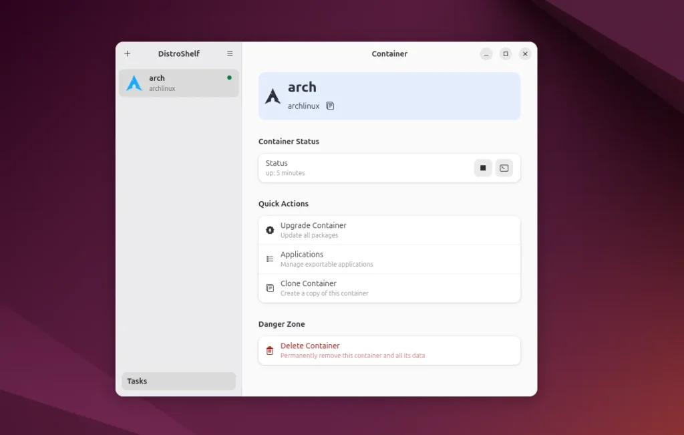Click the Quick Actions heading
Screen dimensions: 684x435
coord(283,204)
